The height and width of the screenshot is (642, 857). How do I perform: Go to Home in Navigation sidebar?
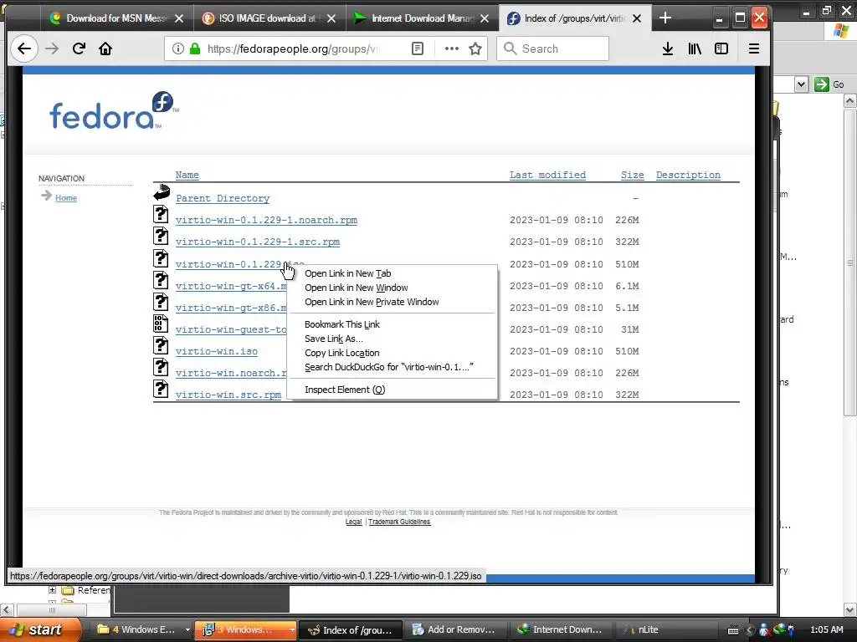pyautogui.click(x=65, y=197)
